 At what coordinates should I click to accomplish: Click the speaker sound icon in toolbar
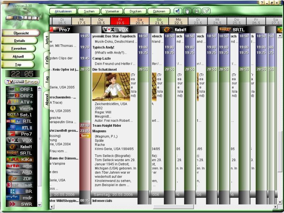(x=178, y=11)
